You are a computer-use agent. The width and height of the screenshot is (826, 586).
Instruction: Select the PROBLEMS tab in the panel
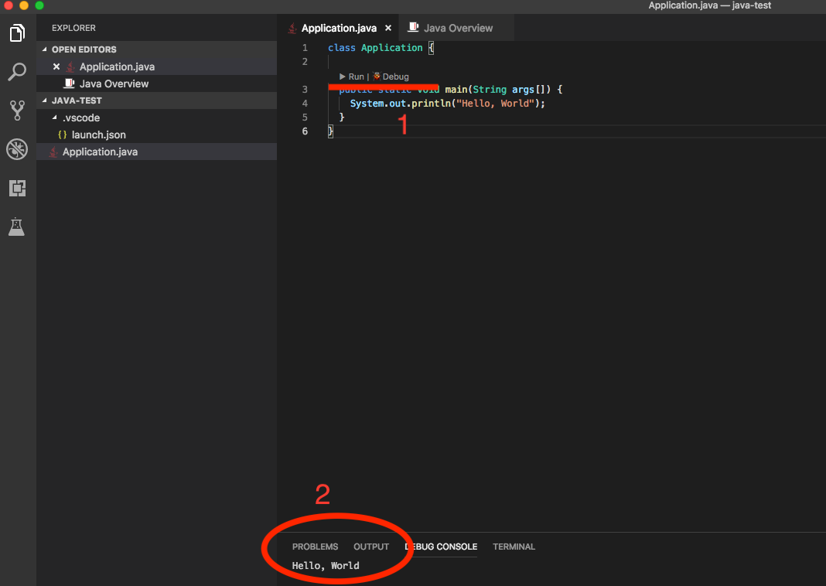point(315,547)
